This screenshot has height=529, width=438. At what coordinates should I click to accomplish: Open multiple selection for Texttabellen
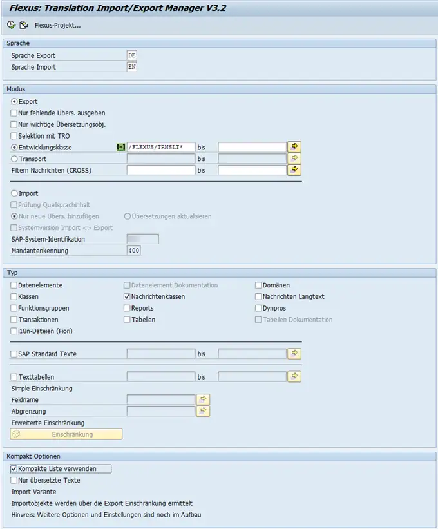coord(294,376)
